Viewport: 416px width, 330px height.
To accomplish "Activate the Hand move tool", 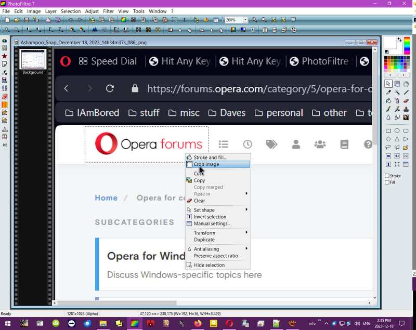I will (406, 84).
